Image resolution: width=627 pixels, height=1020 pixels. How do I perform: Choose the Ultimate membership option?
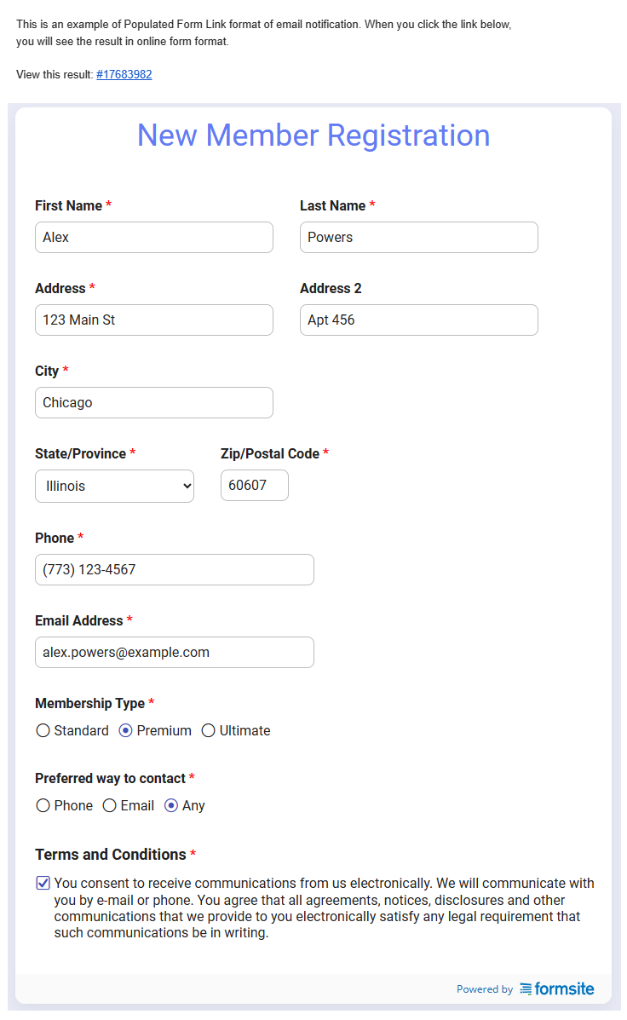pos(209,731)
